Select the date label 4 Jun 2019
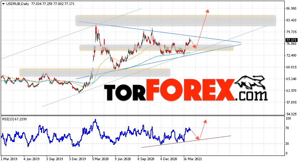This screenshot has width=299, height=163. (x=31, y=159)
